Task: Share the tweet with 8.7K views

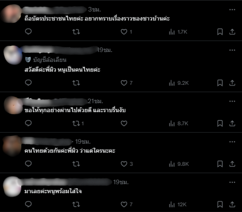Action: pos(232,123)
